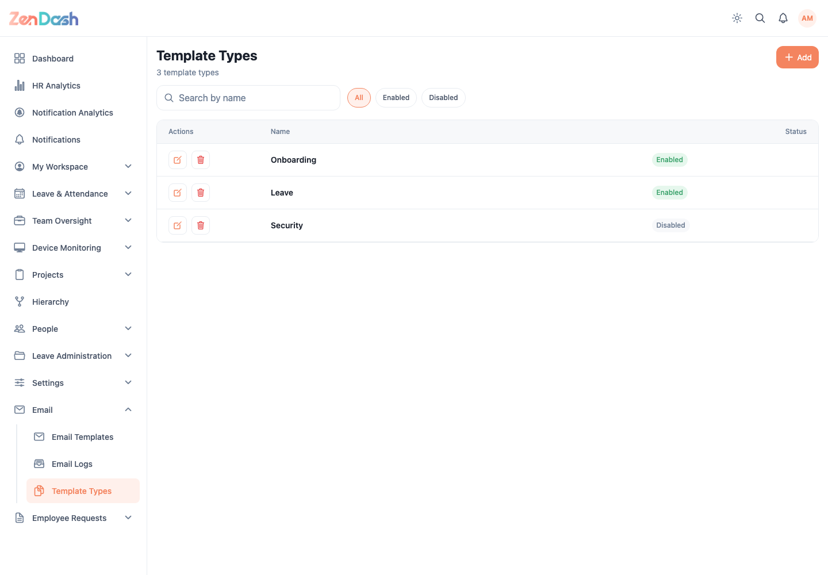This screenshot has width=828, height=575.
Task: Filter by Enabled status chip
Action: (396, 98)
